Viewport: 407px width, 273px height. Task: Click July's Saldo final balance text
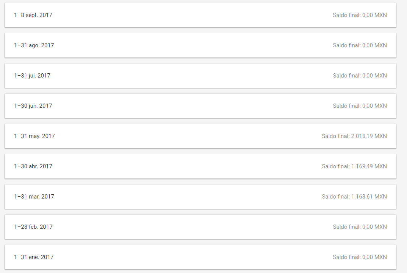[x=360, y=76]
